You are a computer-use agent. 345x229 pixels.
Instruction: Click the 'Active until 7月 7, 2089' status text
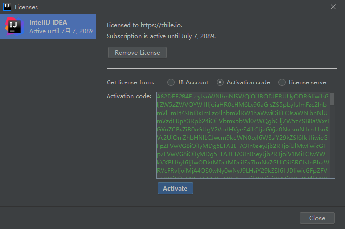[61, 31]
